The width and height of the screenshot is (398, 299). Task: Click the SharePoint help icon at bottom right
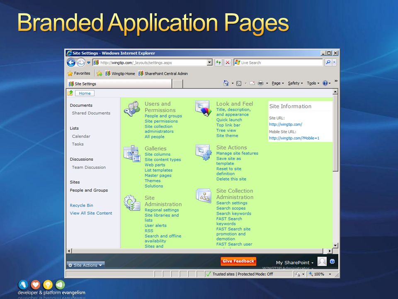pyautogui.click(x=332, y=261)
